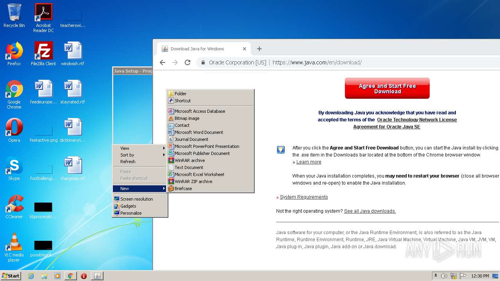Viewport: 500px width, 281px height.
Task: Create new Shortcut from submenu
Action: coord(211,101)
